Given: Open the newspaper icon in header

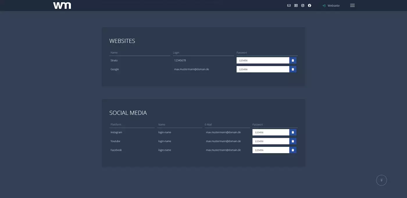Looking at the screenshot, I should [x=296, y=5].
